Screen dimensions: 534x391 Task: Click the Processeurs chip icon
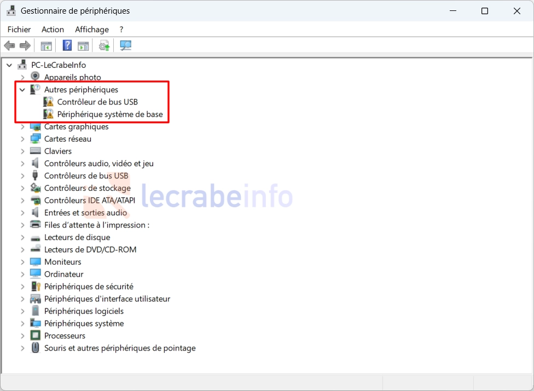36,336
